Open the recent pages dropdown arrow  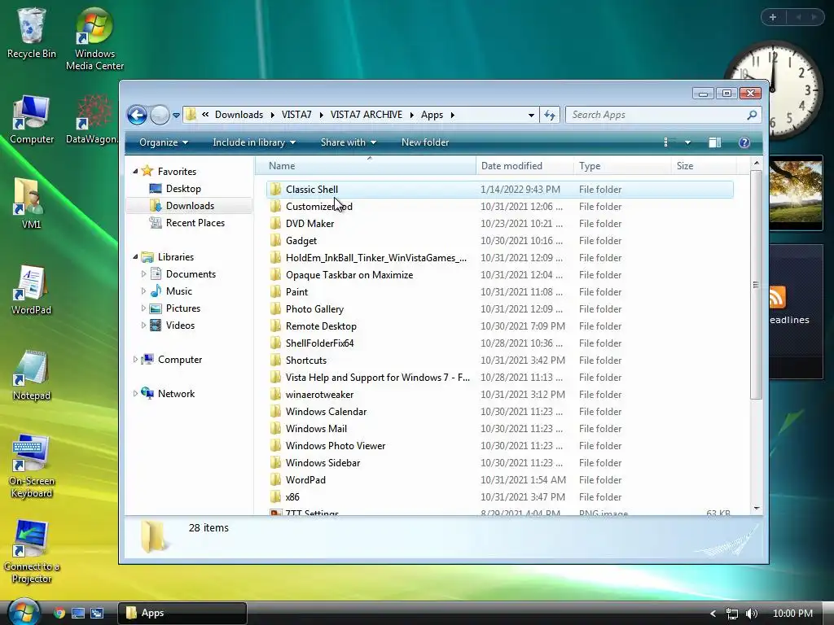pyautogui.click(x=176, y=116)
